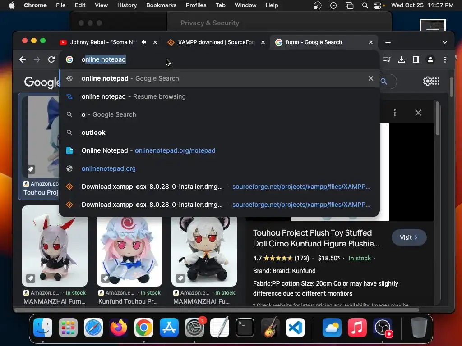Select second Download xampp-osx installer suggestion

click(x=219, y=205)
